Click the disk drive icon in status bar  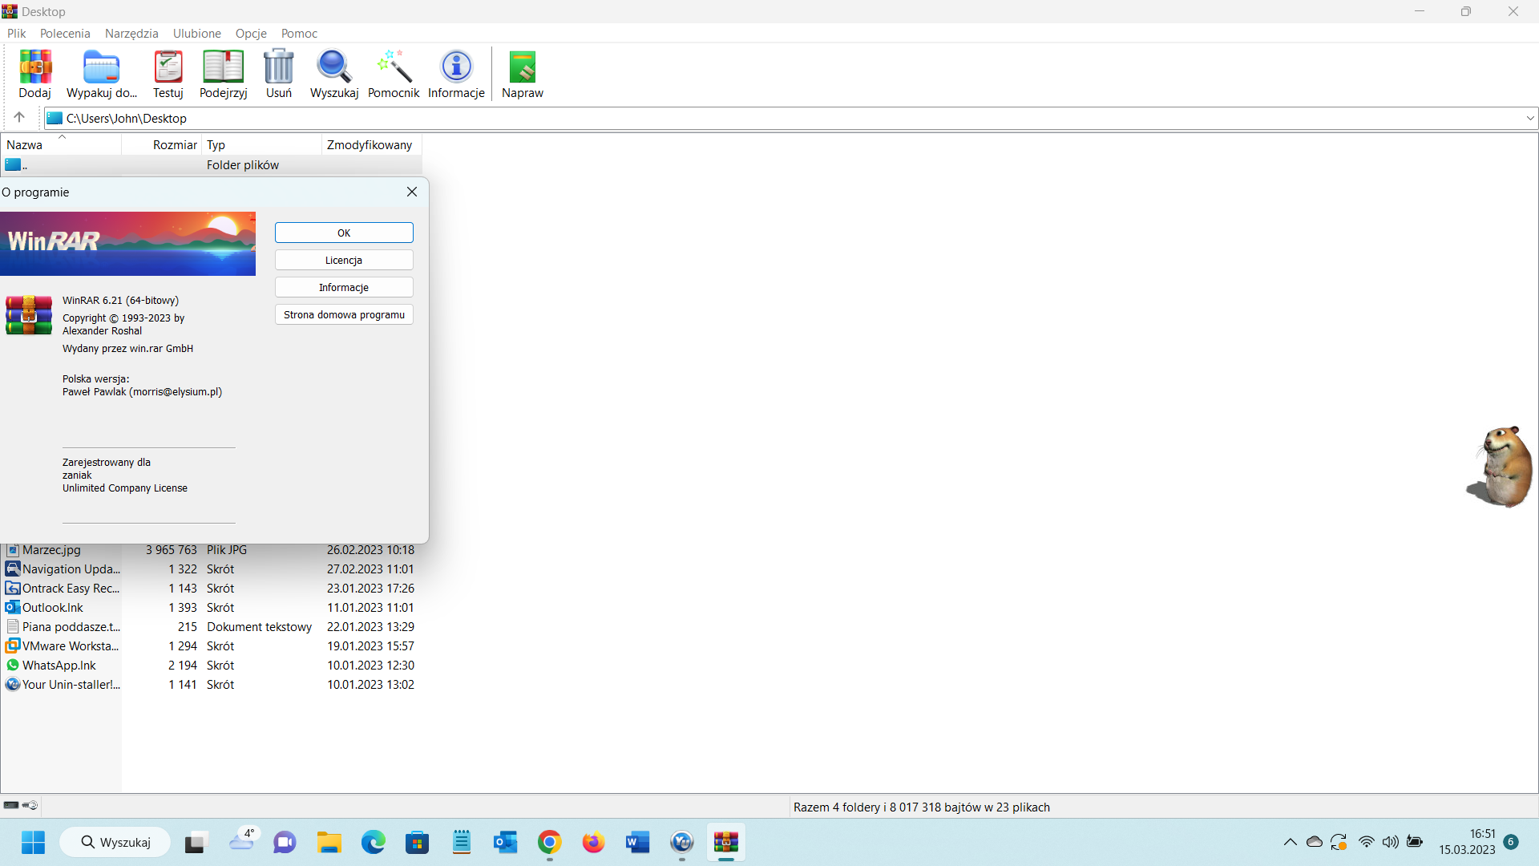[x=11, y=805]
